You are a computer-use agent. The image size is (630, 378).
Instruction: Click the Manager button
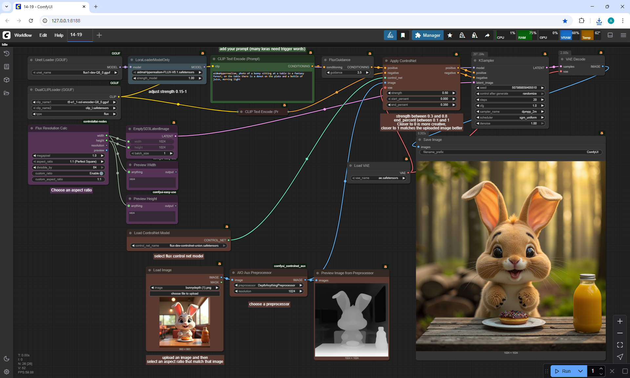428,35
